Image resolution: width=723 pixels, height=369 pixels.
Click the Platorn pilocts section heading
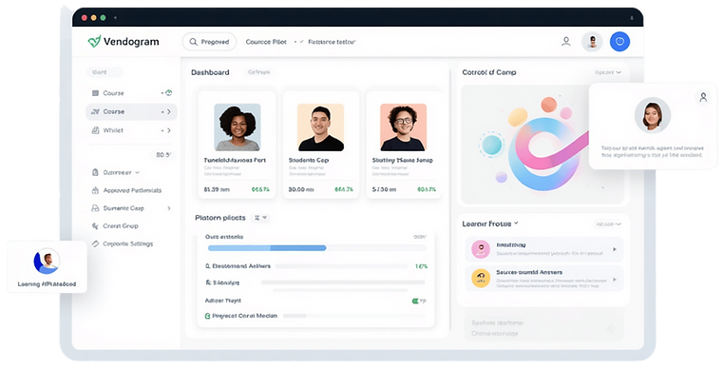tap(220, 218)
